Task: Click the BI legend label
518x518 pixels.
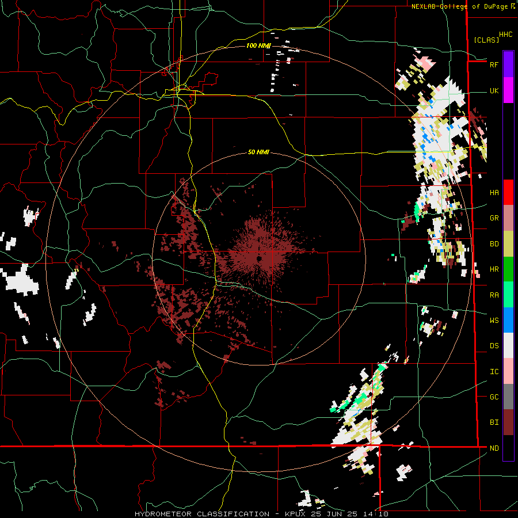Action: (x=494, y=422)
